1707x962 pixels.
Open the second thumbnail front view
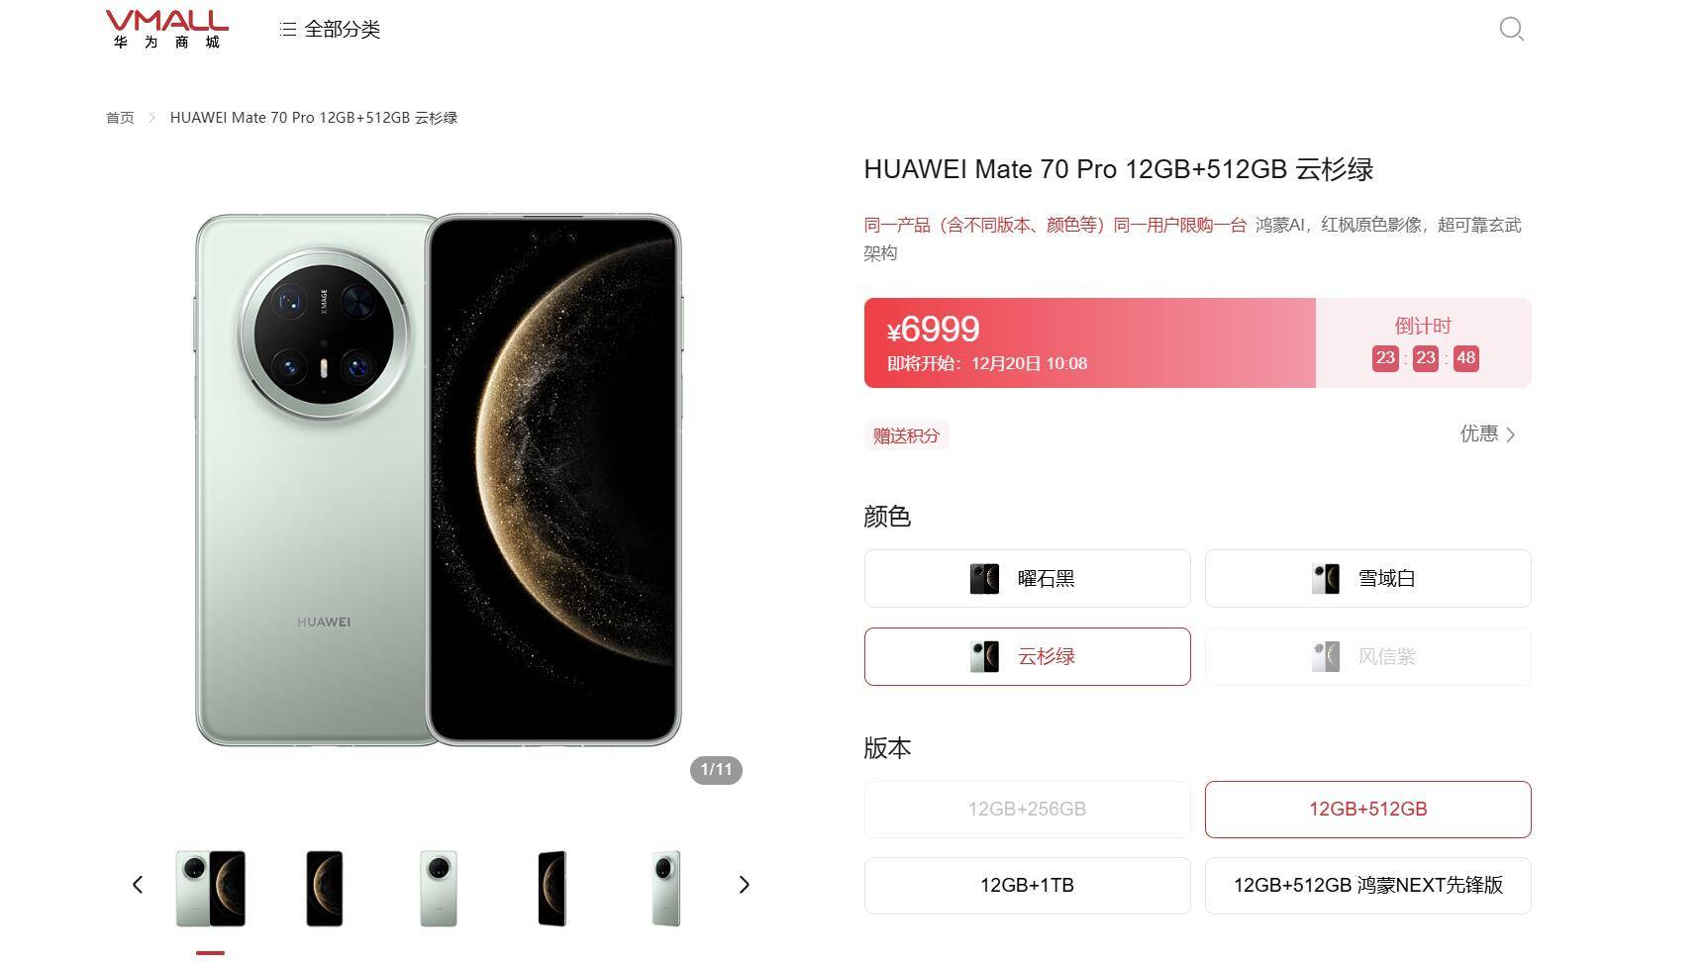[324, 889]
